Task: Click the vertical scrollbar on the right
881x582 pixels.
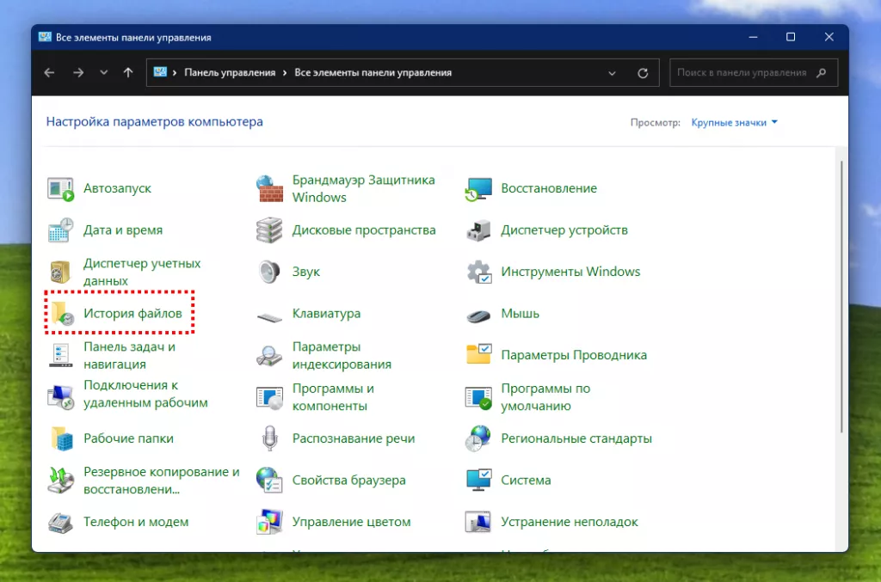Action: pyautogui.click(x=843, y=258)
